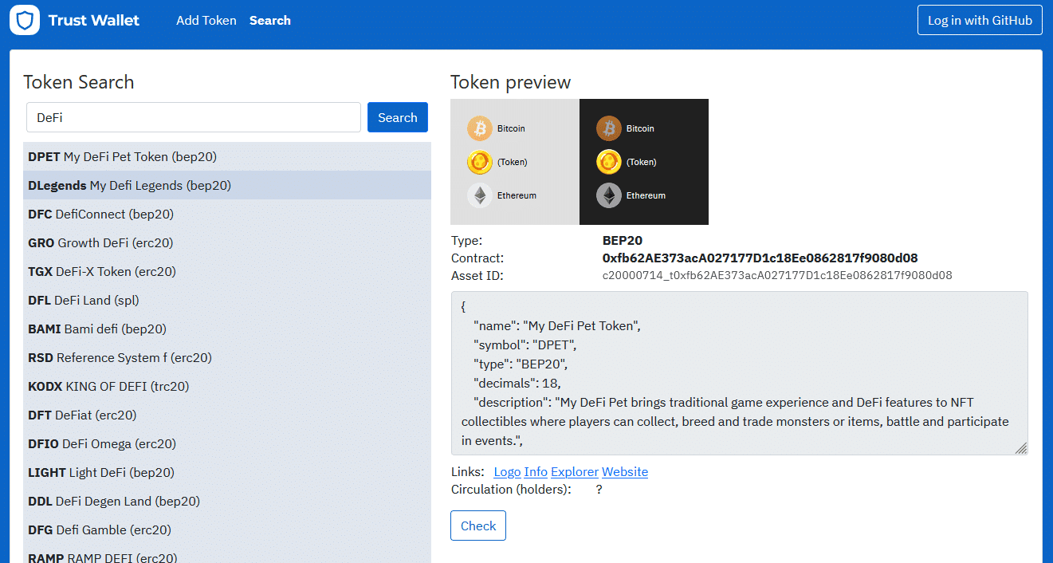Open the Search nav item
1053x563 pixels.
(270, 21)
